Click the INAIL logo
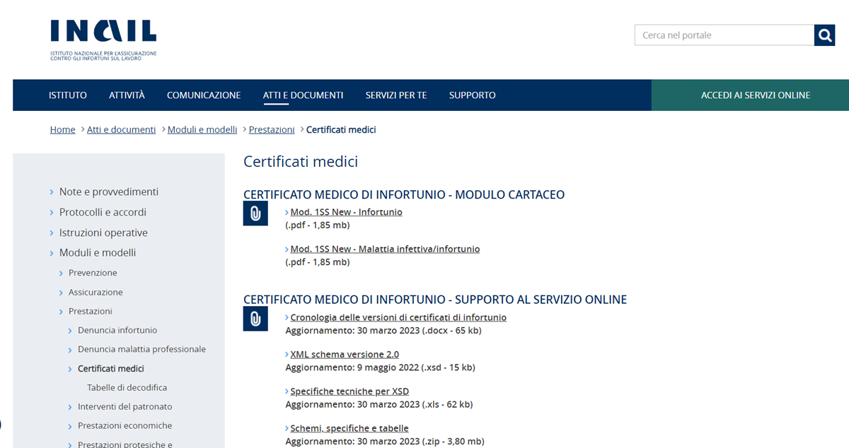This screenshot has height=448, width=849. (103, 32)
